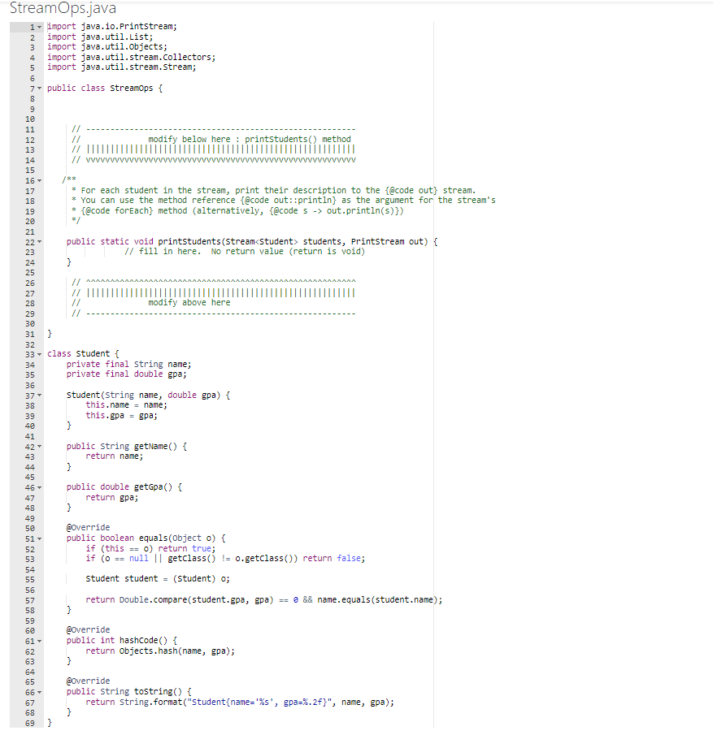
Task: Click 'return Objects.hash(name, gpa);' line
Action: point(160,651)
